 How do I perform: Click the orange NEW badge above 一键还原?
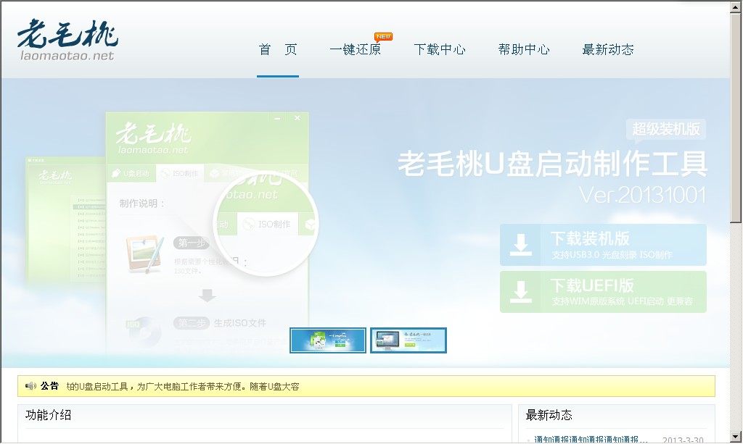383,36
